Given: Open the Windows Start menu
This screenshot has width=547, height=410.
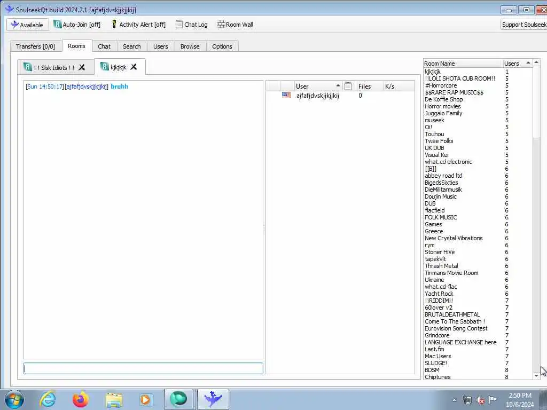Looking at the screenshot, I should tap(14, 399).
